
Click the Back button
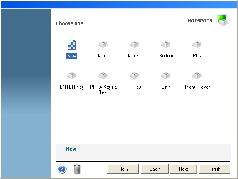154,169
